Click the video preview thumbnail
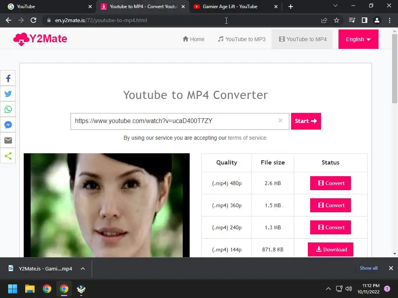This screenshot has height=298, width=398. 106,205
